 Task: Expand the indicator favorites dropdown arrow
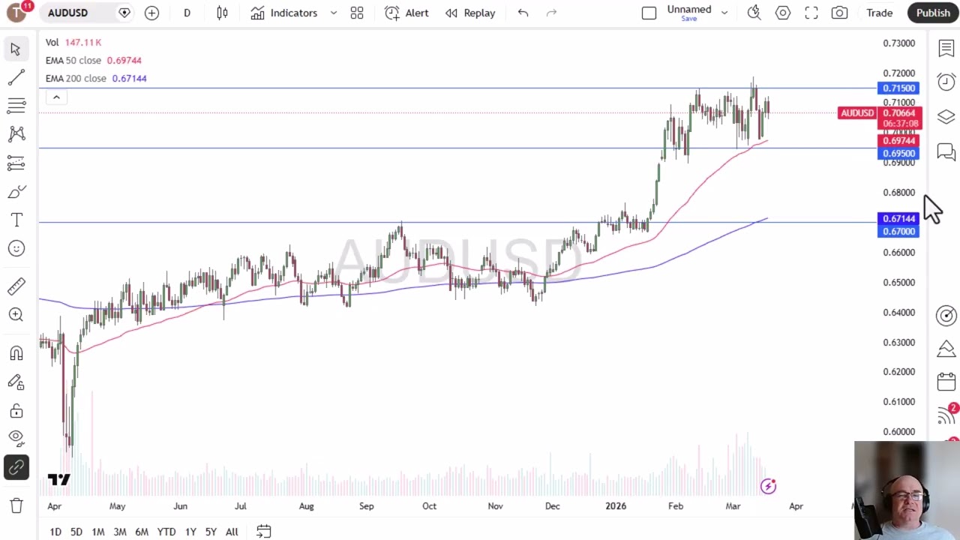[x=334, y=13]
